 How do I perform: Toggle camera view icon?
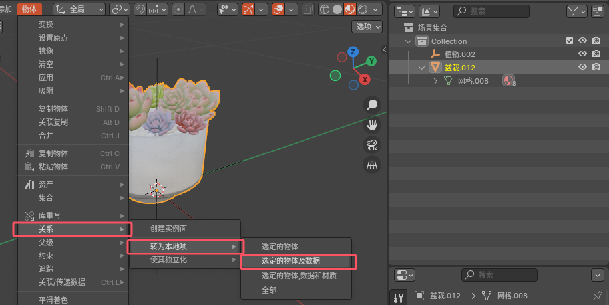(x=373, y=145)
